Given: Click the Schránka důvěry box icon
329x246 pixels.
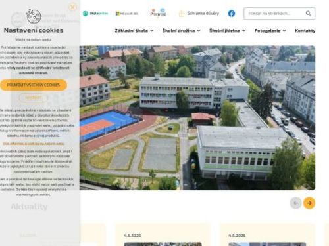Looking at the screenshot, I should coord(182,14).
